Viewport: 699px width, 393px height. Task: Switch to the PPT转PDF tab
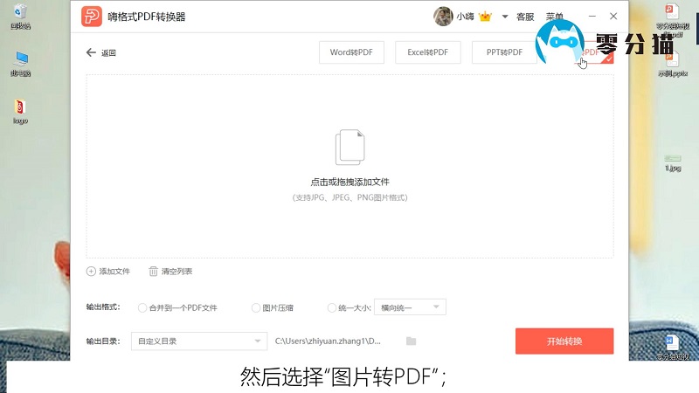tap(505, 52)
